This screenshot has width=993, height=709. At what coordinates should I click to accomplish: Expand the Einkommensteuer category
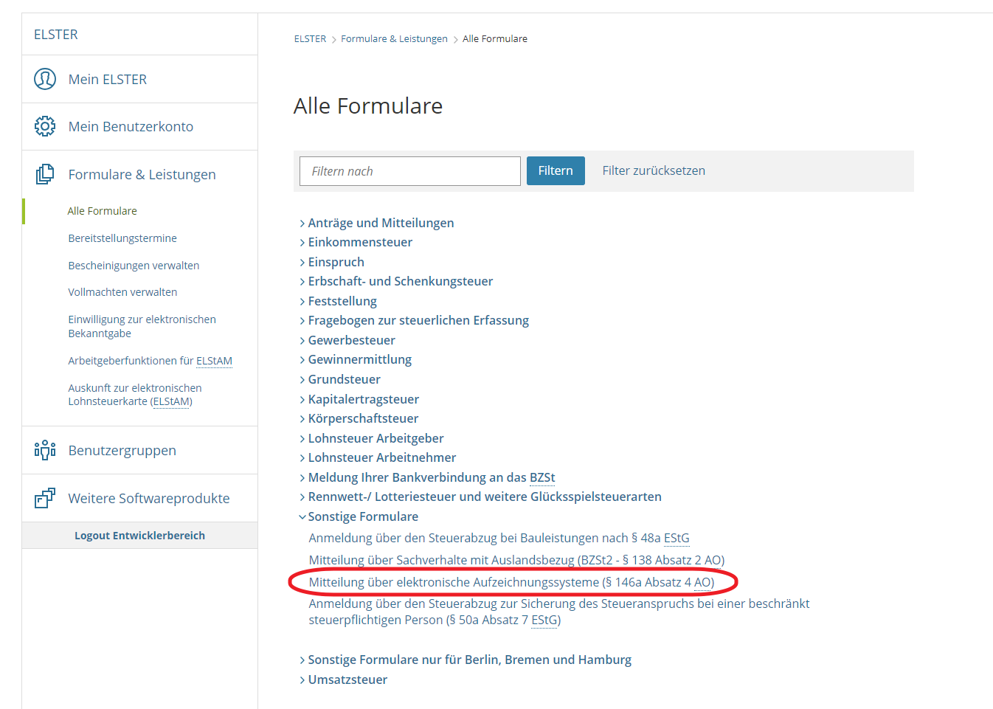click(356, 242)
